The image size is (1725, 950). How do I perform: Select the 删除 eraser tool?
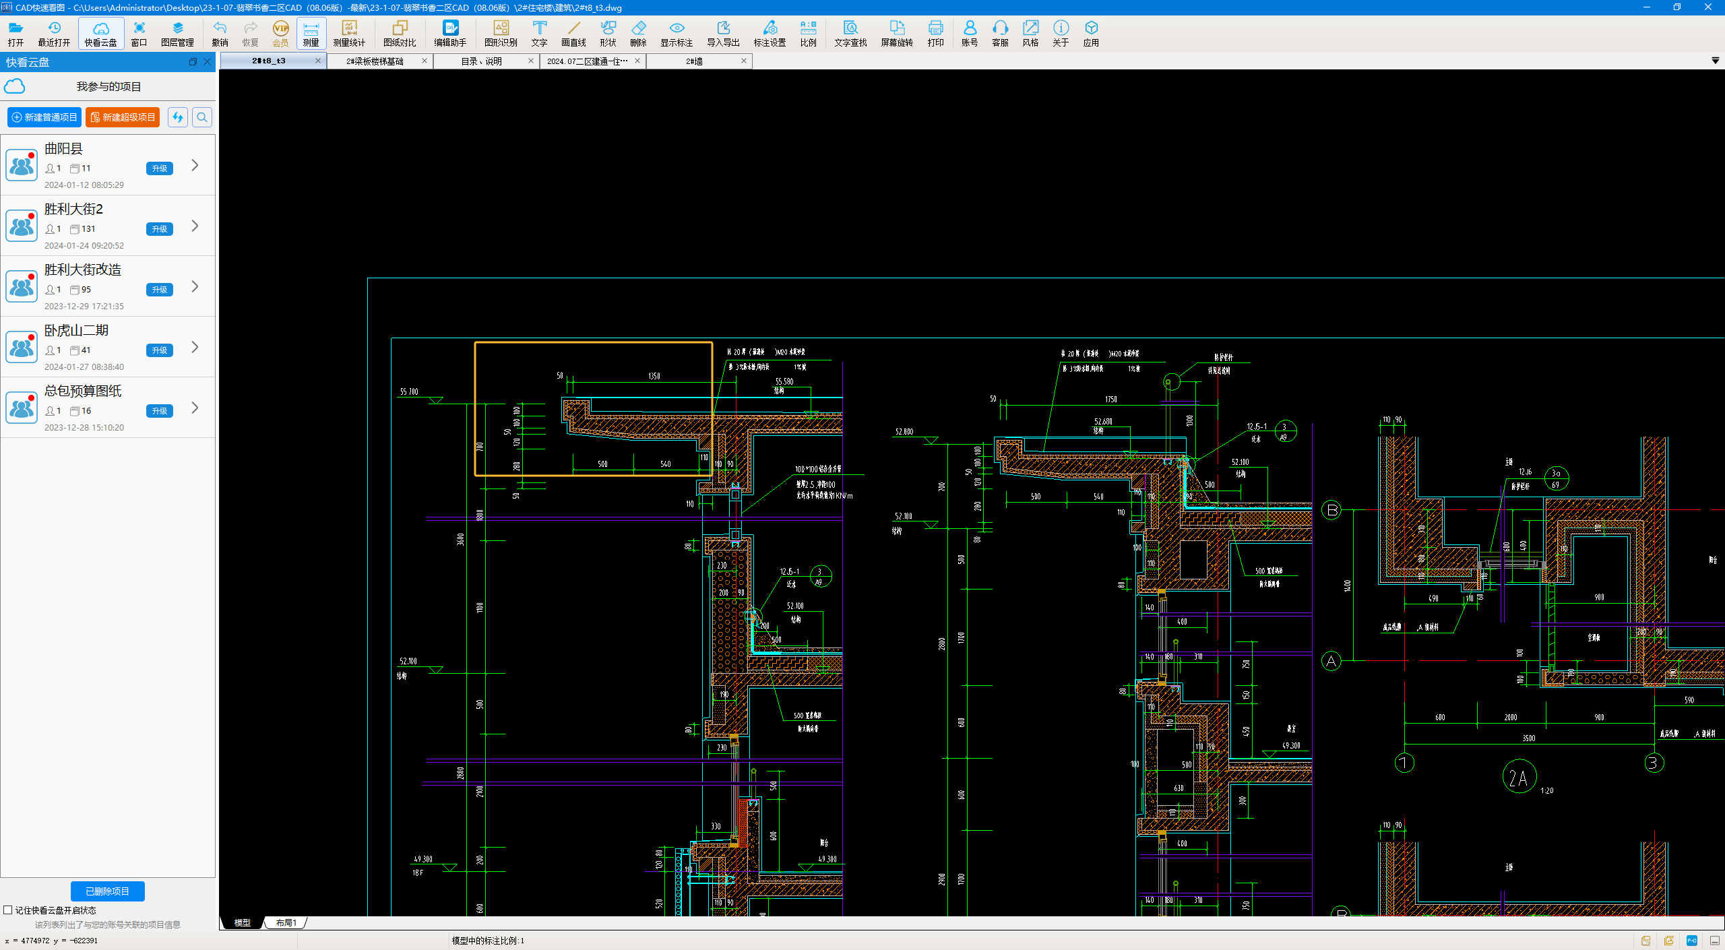(638, 33)
